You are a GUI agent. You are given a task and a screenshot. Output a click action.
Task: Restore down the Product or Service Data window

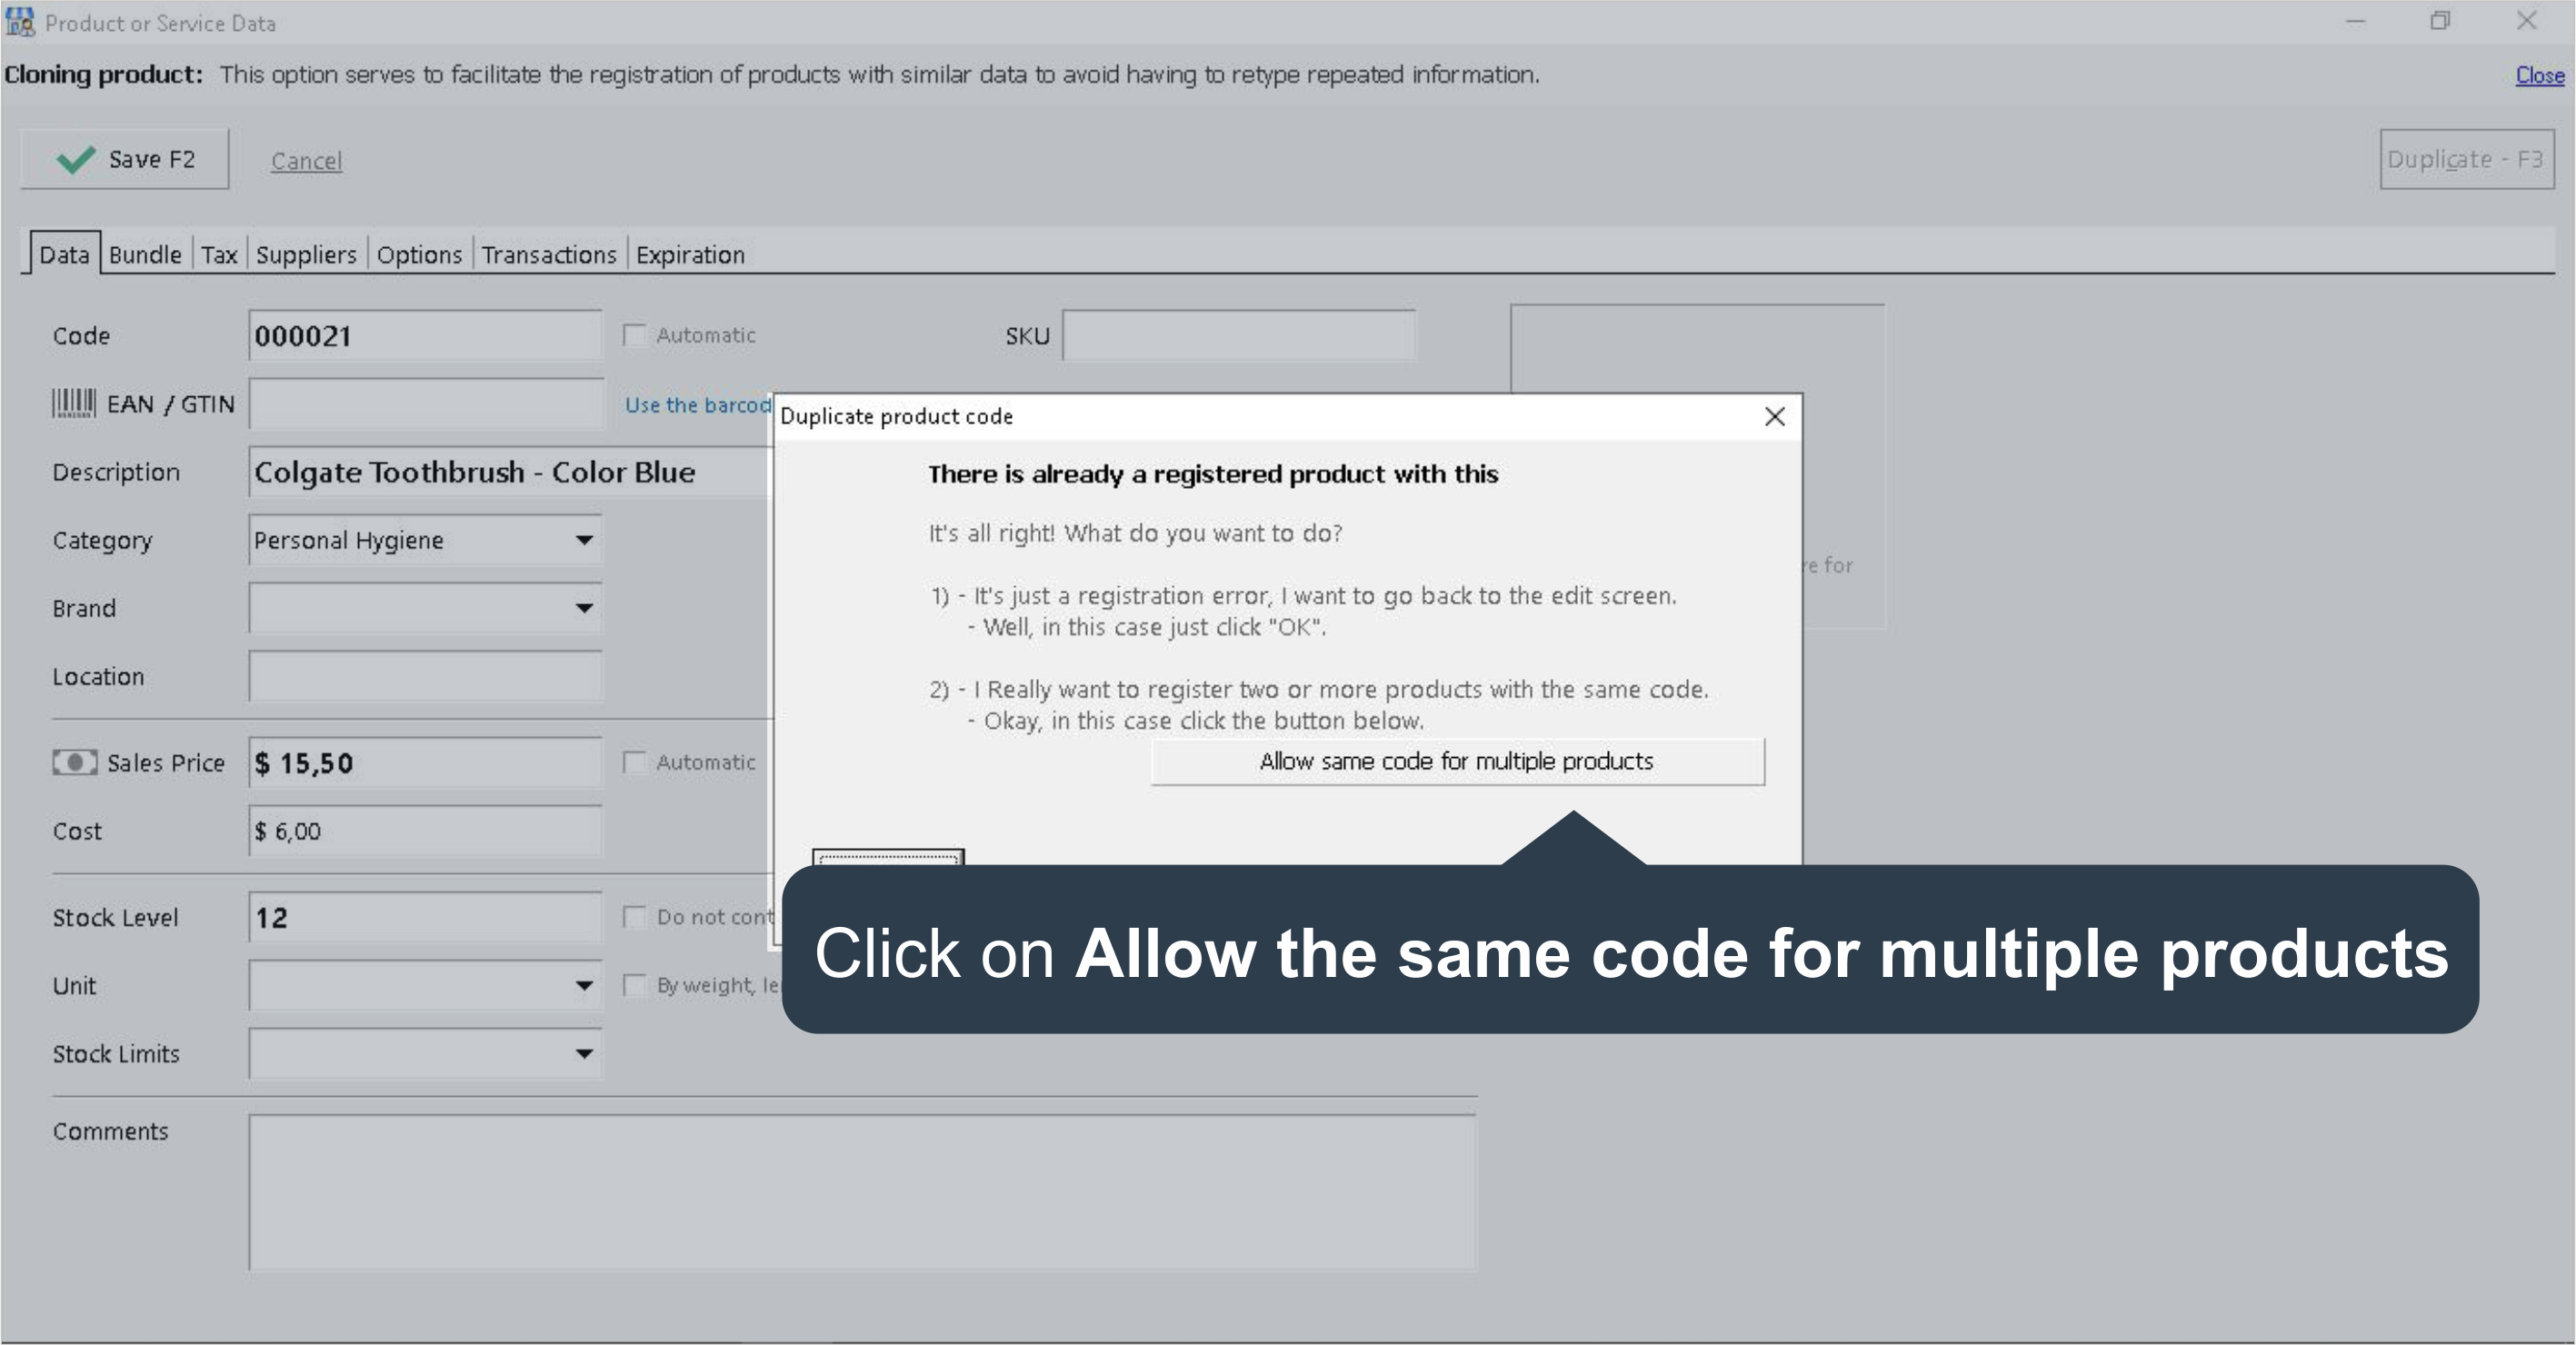coord(2440,22)
